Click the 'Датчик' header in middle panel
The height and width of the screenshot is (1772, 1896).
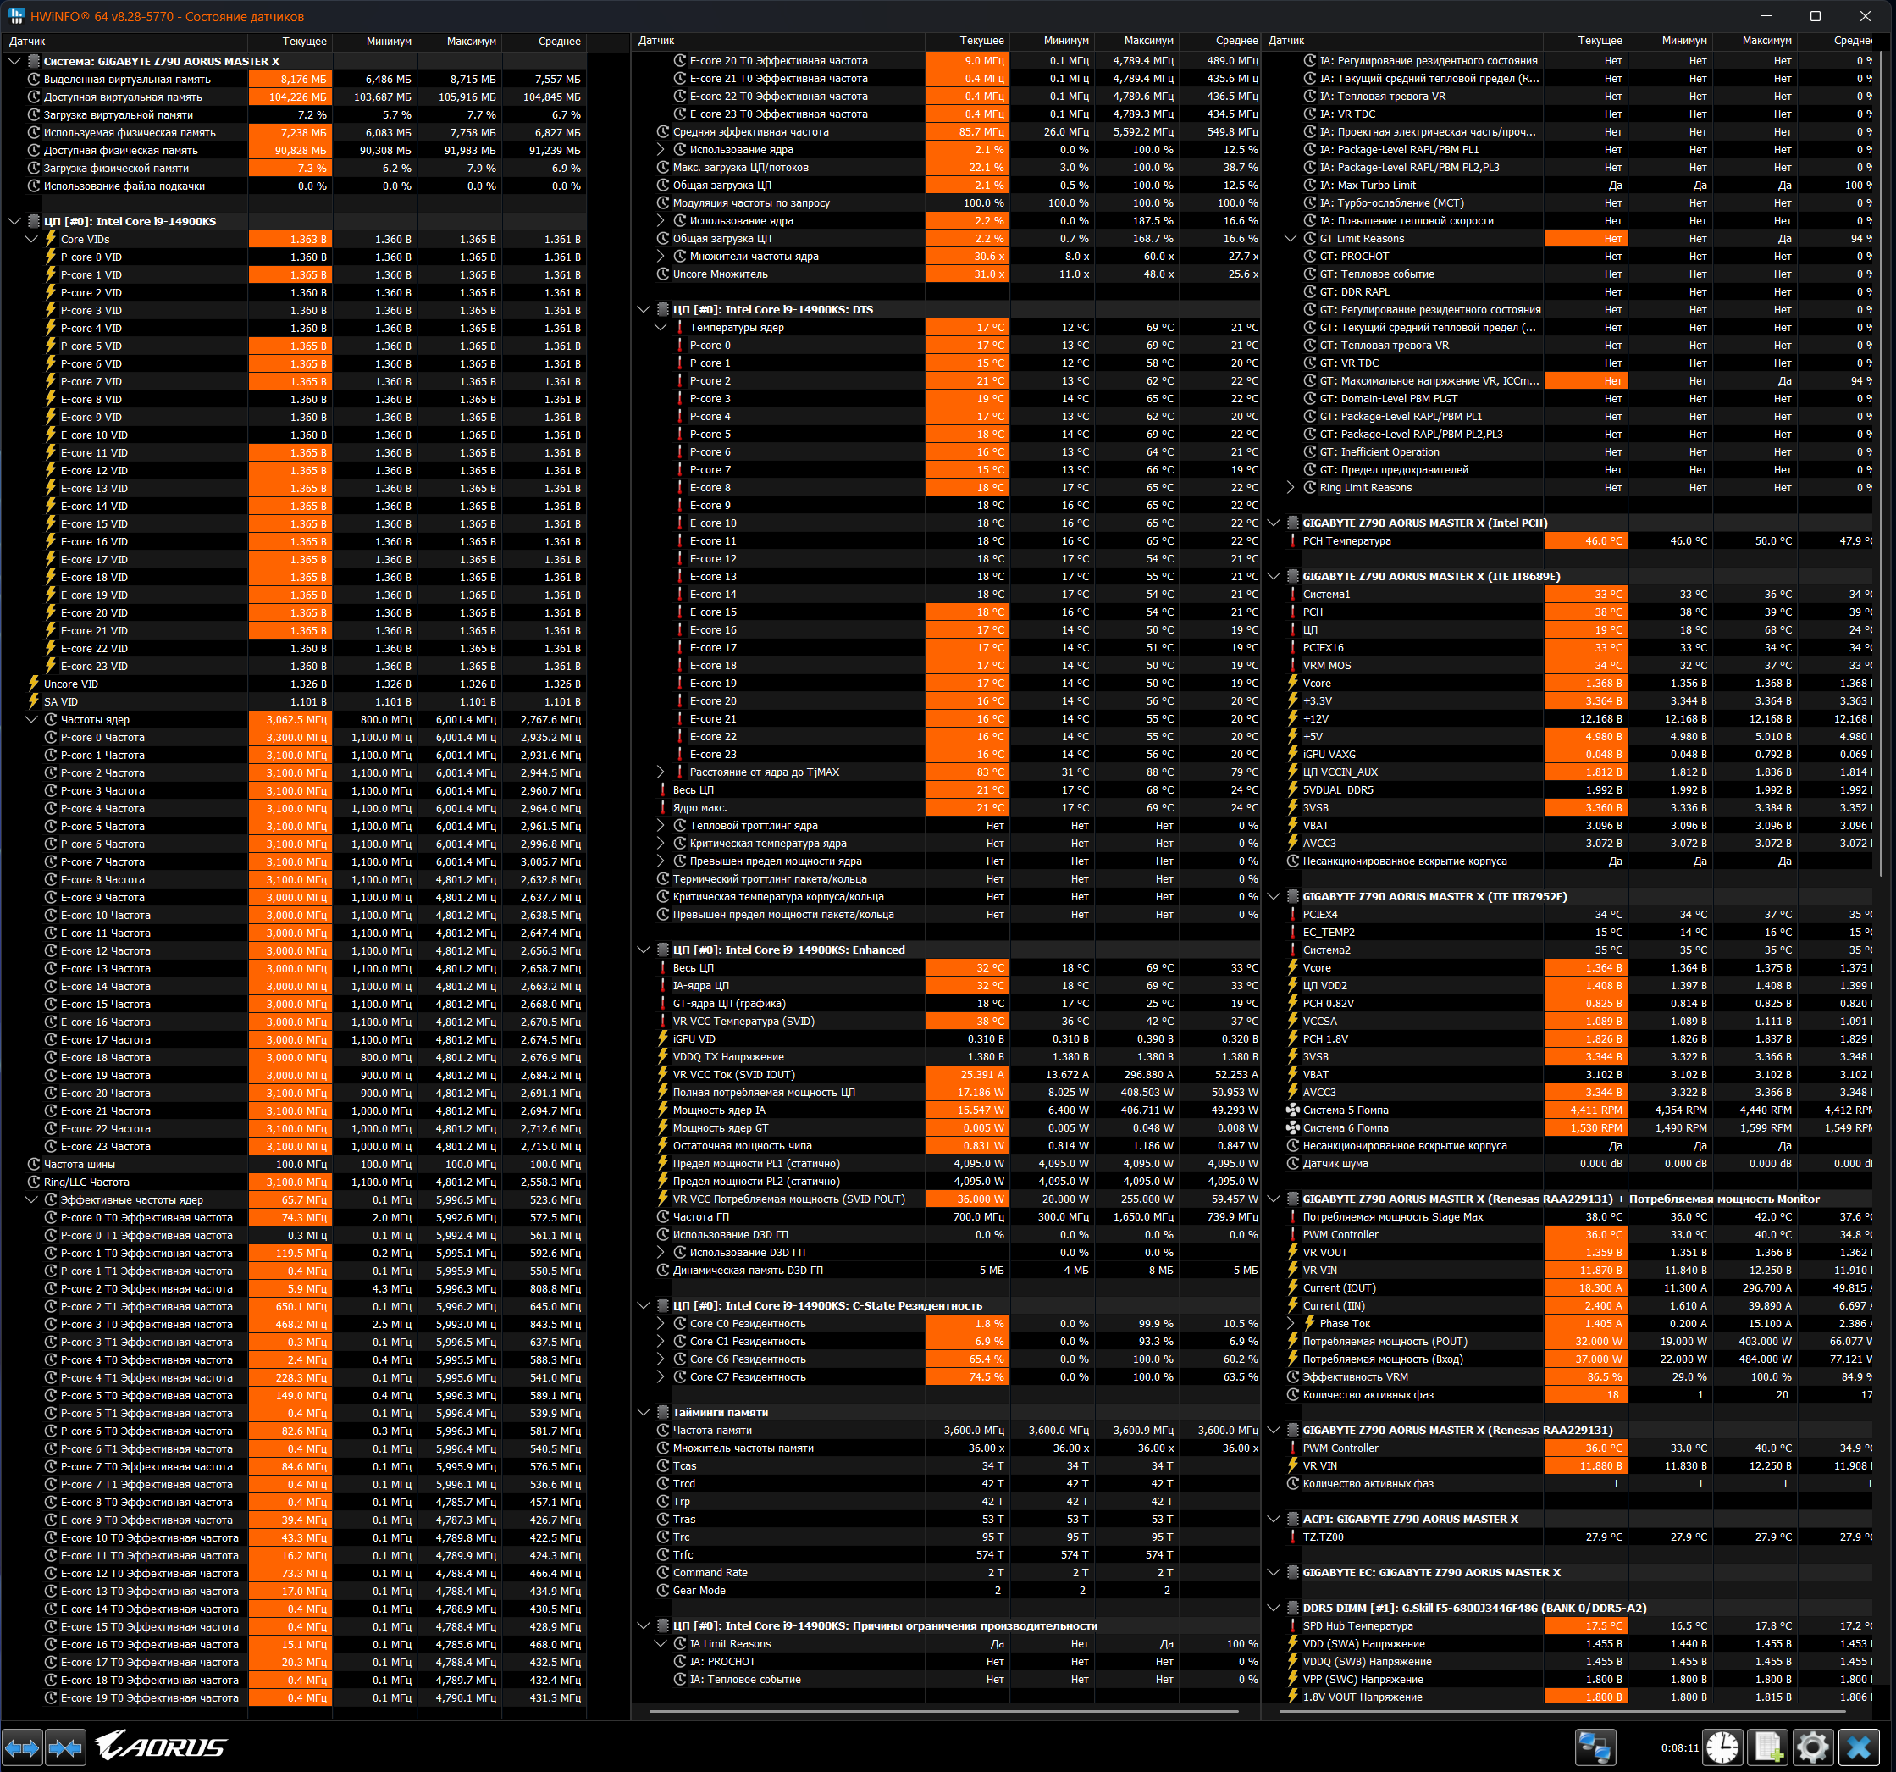(656, 41)
